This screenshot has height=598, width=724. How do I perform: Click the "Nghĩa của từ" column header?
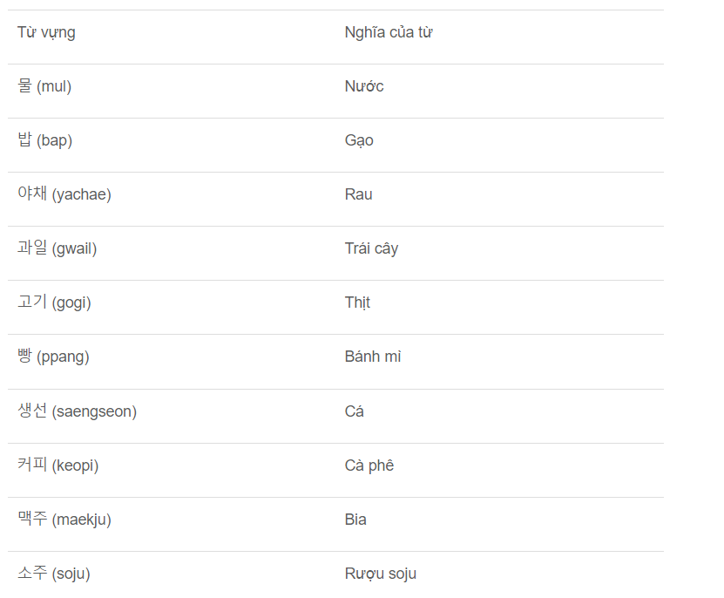(x=389, y=33)
